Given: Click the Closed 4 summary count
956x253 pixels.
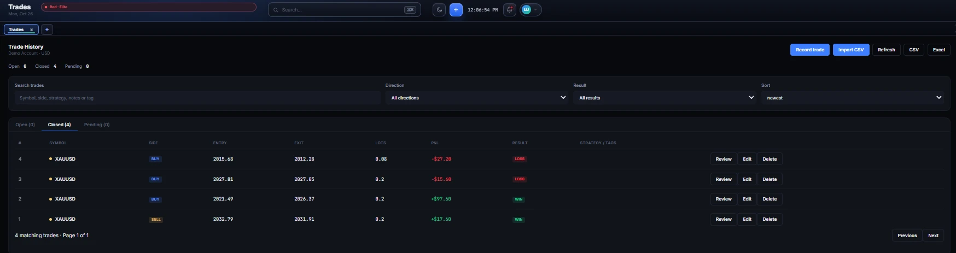Looking at the screenshot, I should (46, 66).
